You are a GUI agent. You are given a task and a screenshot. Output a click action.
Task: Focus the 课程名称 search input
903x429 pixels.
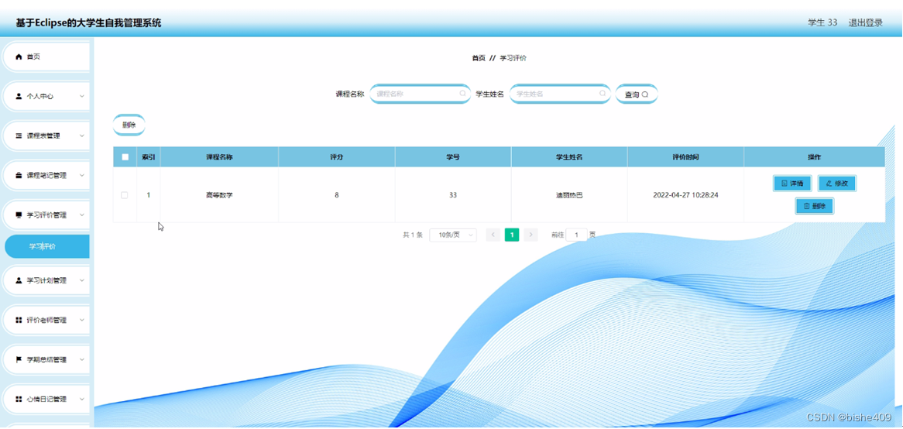tap(420, 93)
